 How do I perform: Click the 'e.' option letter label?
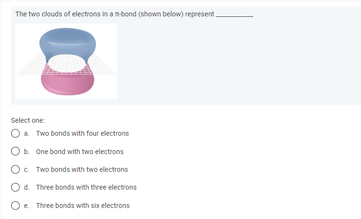pos(27,206)
